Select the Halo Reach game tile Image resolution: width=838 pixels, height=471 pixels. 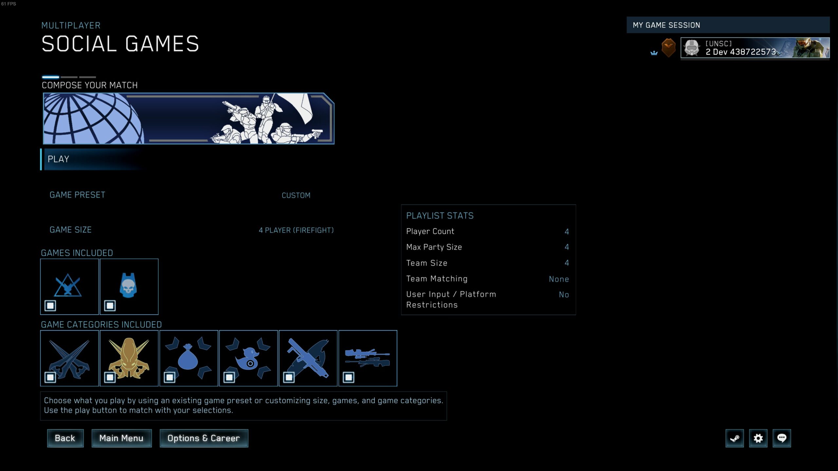(x=69, y=286)
